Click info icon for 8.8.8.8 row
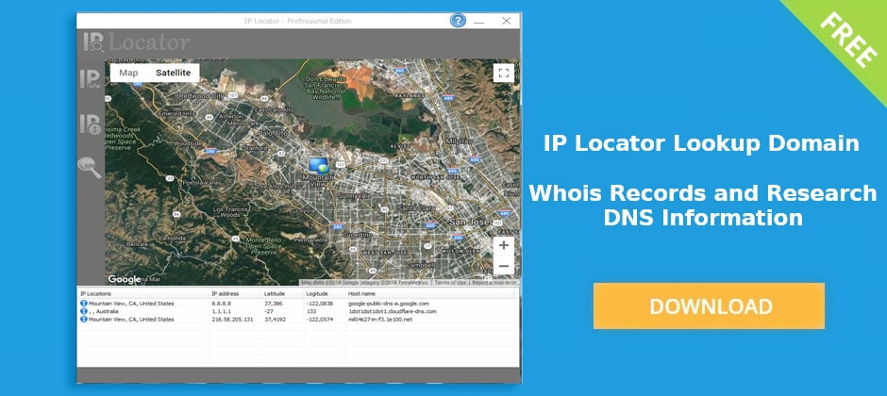887x396 pixels. [x=84, y=304]
